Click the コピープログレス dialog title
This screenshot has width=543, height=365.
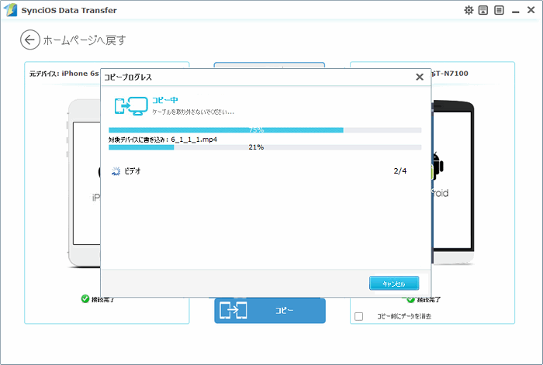[128, 77]
